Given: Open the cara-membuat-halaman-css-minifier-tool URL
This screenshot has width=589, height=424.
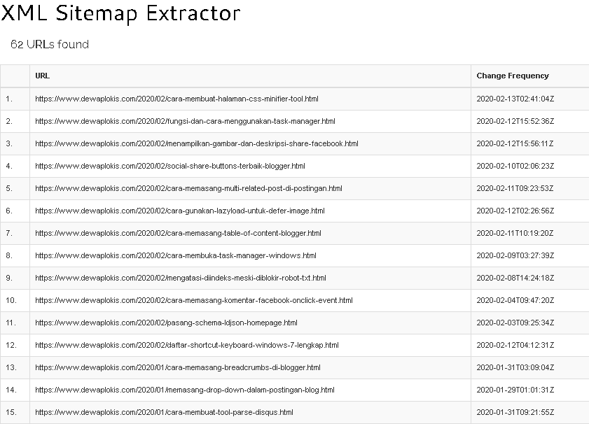Looking at the screenshot, I should click(x=176, y=99).
